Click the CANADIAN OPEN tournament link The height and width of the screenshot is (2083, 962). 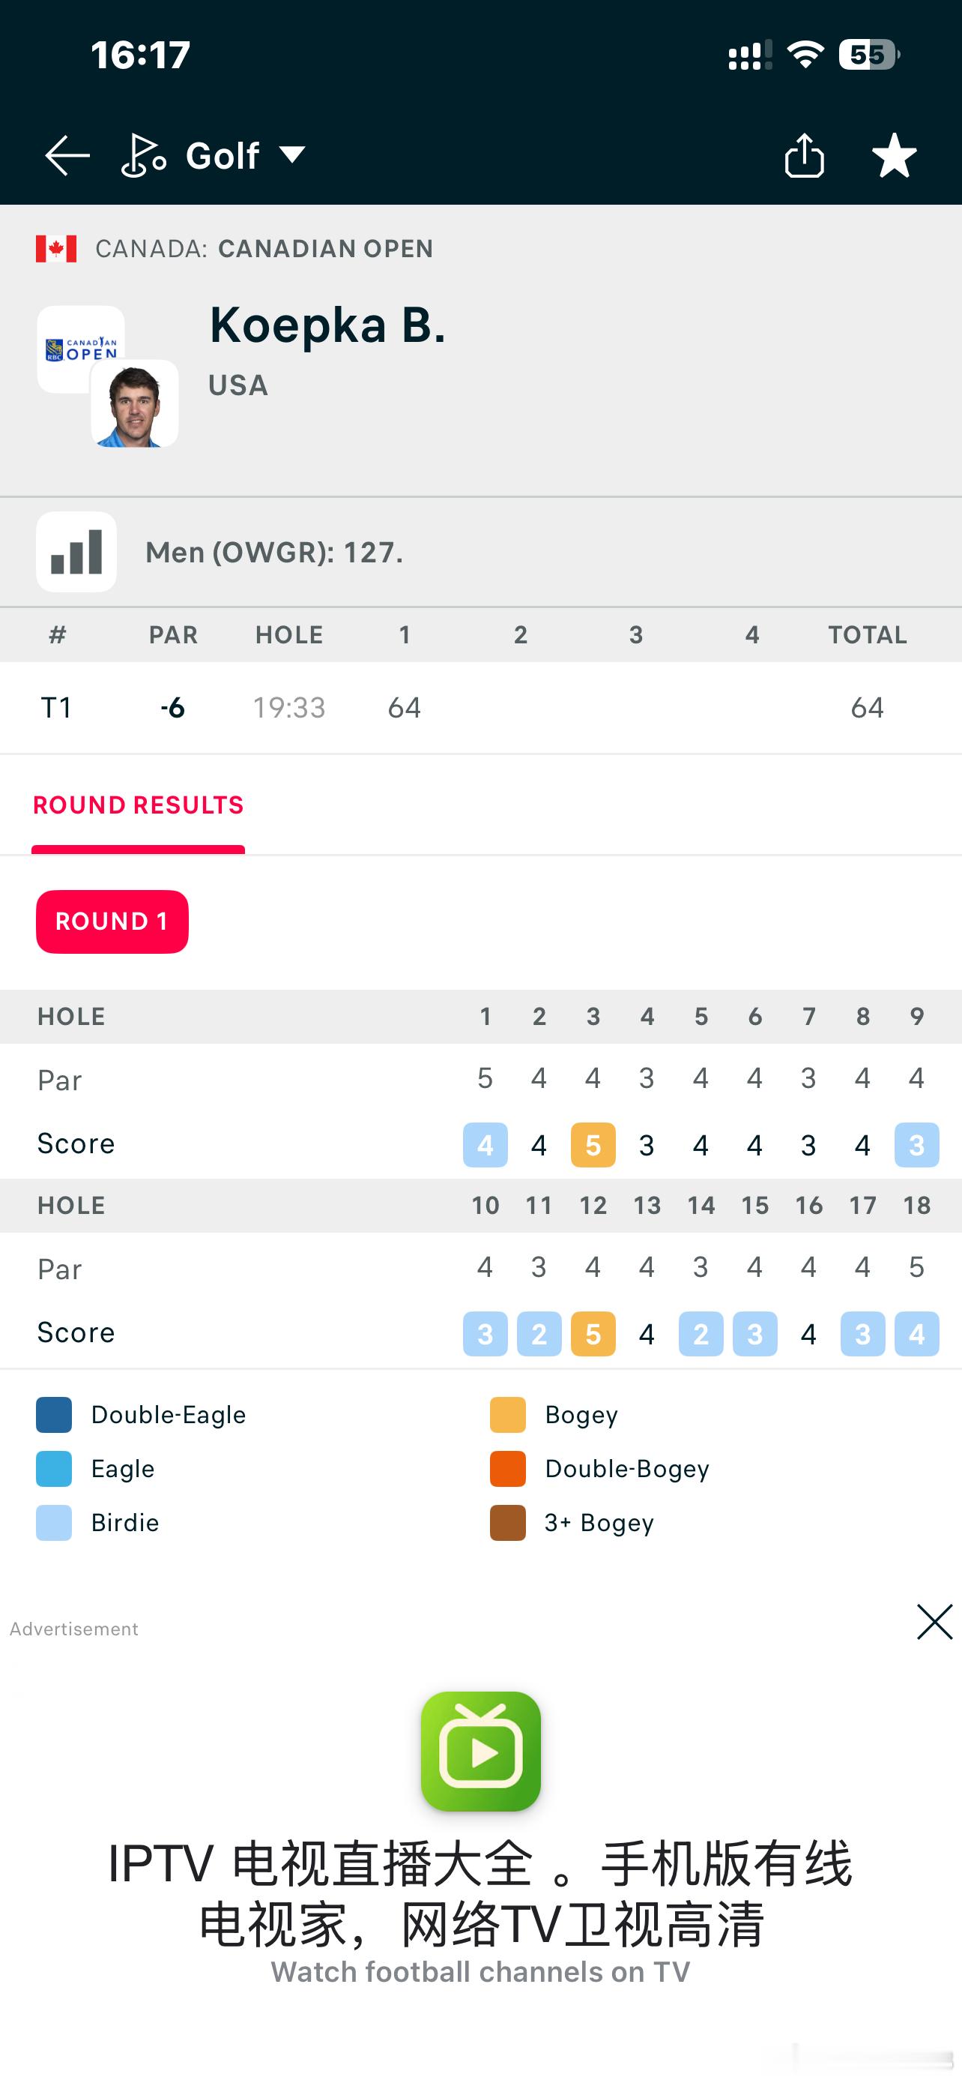click(x=325, y=249)
